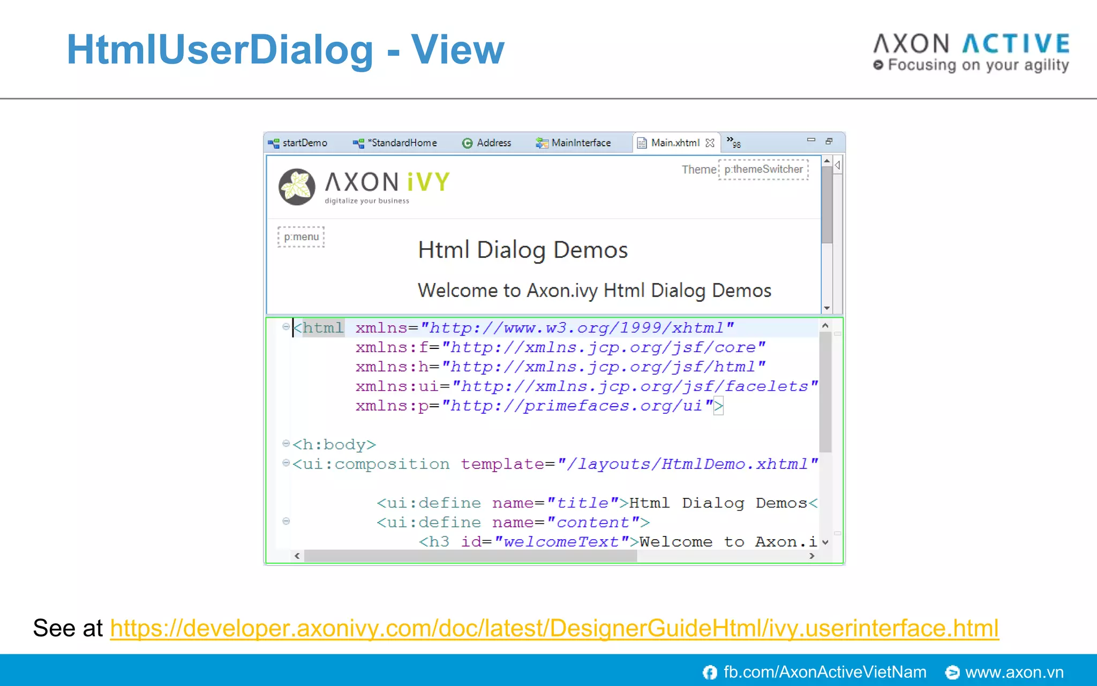This screenshot has width=1097, height=686.
Task: Click the Axon icon beside www.axon.vn
Action: pos(952,672)
